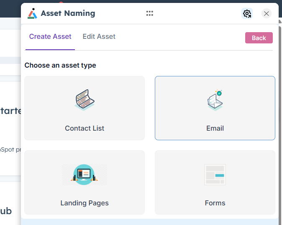Open settings via the gear icon

[247, 14]
